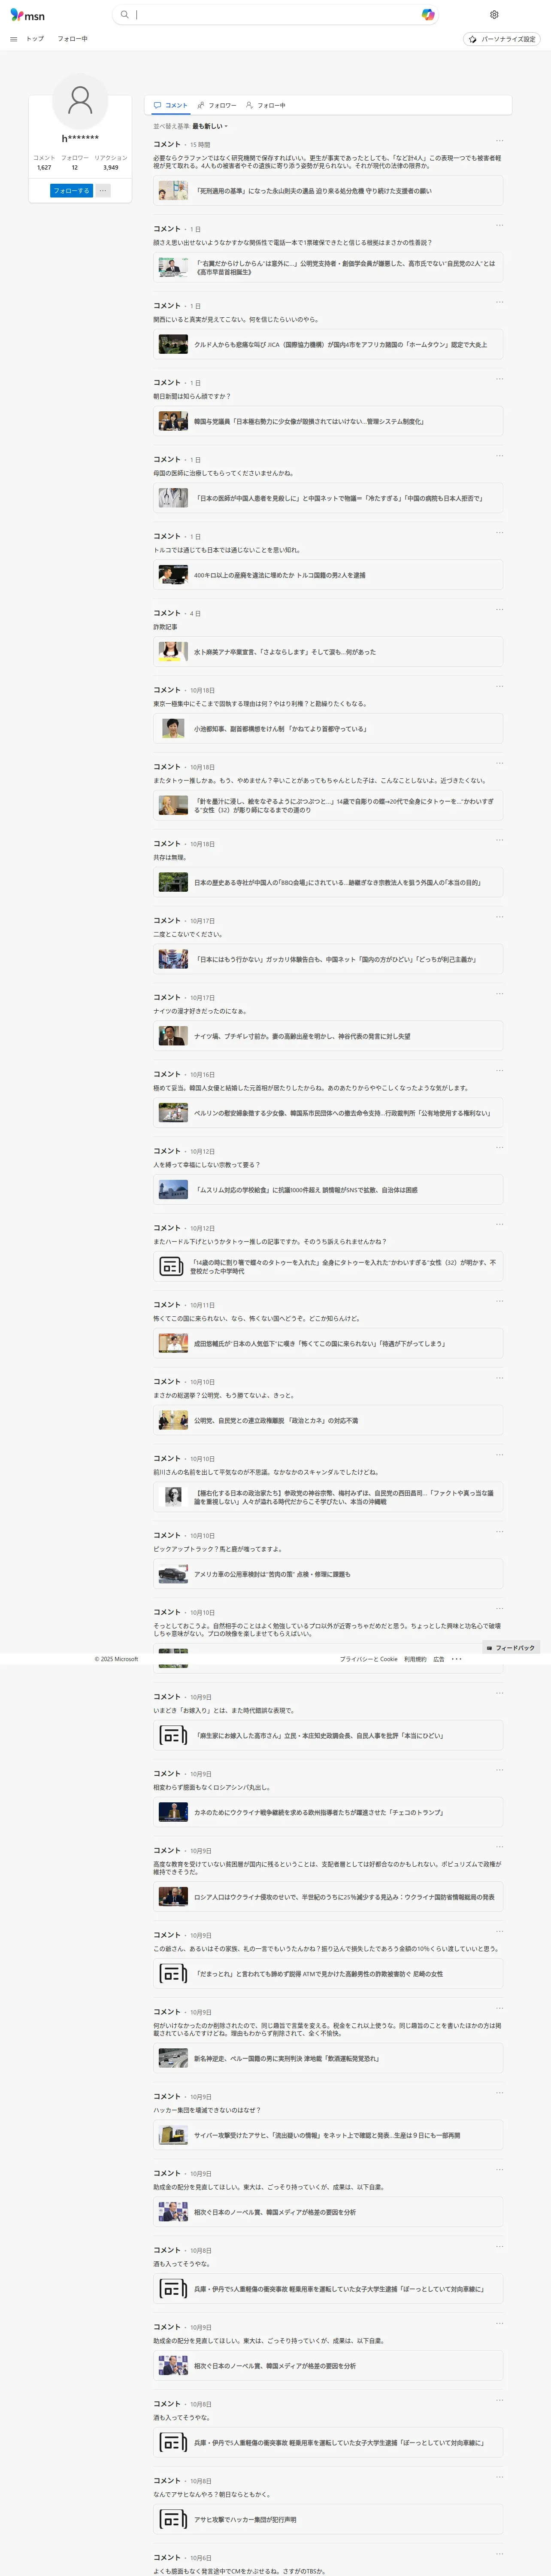Open article サイバー攻撃受けたアサヒ
This screenshot has height=2576, width=551.
click(x=328, y=2135)
